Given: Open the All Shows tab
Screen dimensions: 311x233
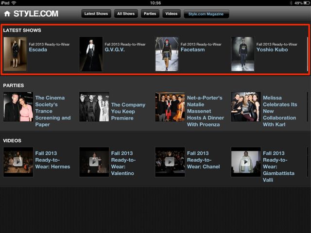Looking at the screenshot, I should pos(126,14).
